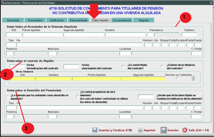Check '¿Es usted propietario de otra vivienda?'

[x=77, y=97]
